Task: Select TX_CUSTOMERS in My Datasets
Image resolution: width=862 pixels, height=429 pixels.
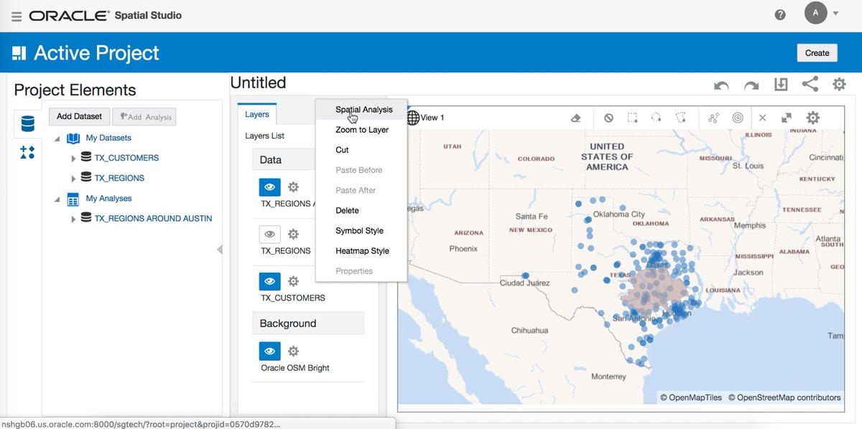Action: [126, 158]
